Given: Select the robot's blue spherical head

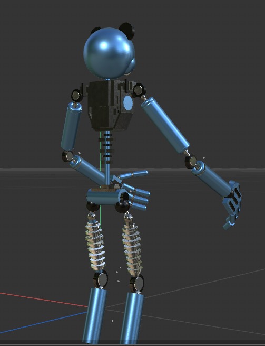Looking at the screenshot, I should click(x=109, y=53).
